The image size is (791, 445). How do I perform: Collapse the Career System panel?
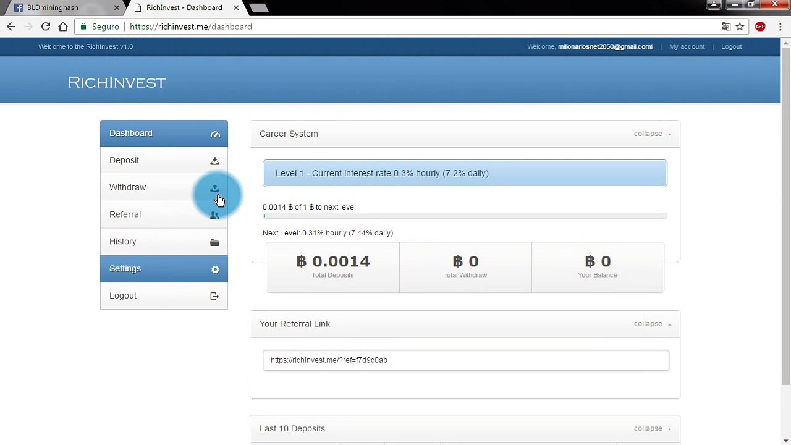(x=653, y=133)
